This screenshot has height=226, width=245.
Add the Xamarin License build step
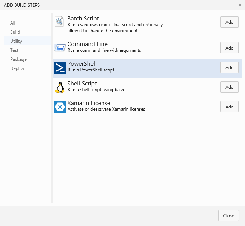coord(230,107)
